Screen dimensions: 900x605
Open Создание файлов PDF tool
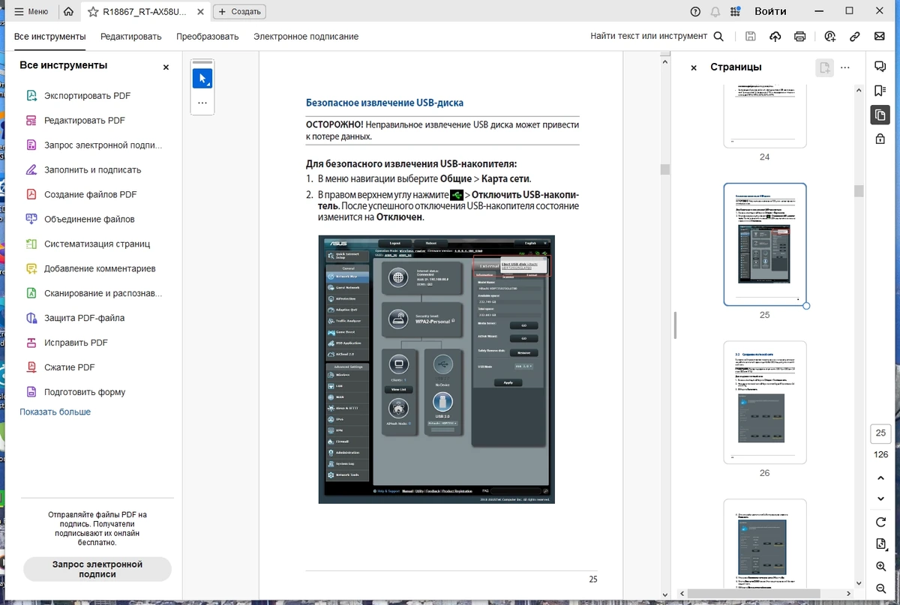point(90,195)
